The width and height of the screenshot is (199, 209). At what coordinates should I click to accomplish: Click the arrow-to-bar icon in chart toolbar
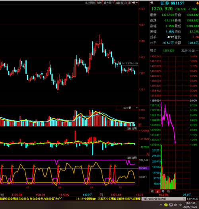(x=133, y=3)
